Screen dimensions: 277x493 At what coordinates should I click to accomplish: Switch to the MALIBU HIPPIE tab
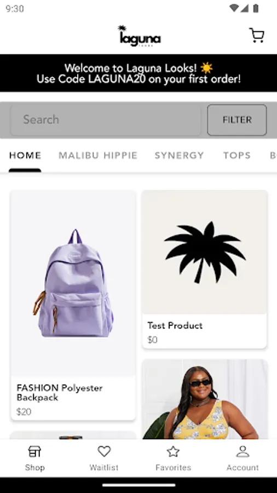tap(98, 156)
